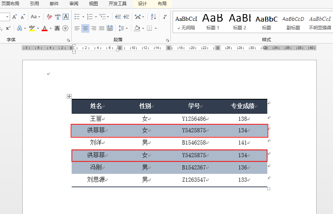Expand bullets dropdown arrow
333x214 pixels.
pyautogui.click(x=83, y=17)
